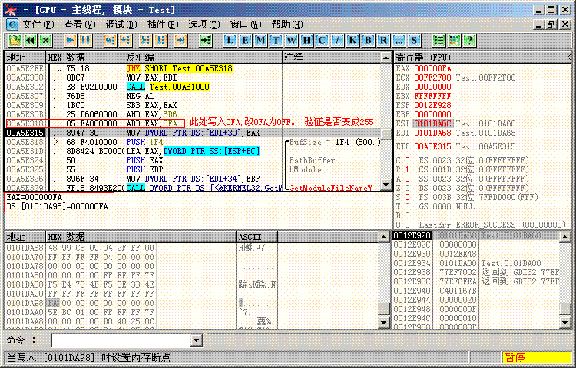Open the 插件(P) menu
The width and height of the screenshot is (576, 368).
click(163, 25)
